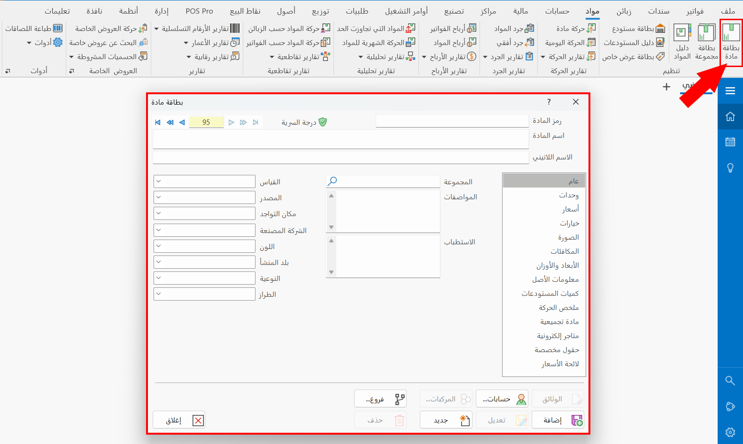Image resolution: width=743 pixels, height=444 pixels.
Task: Click into the رمز المادة field
Action: [452, 121]
